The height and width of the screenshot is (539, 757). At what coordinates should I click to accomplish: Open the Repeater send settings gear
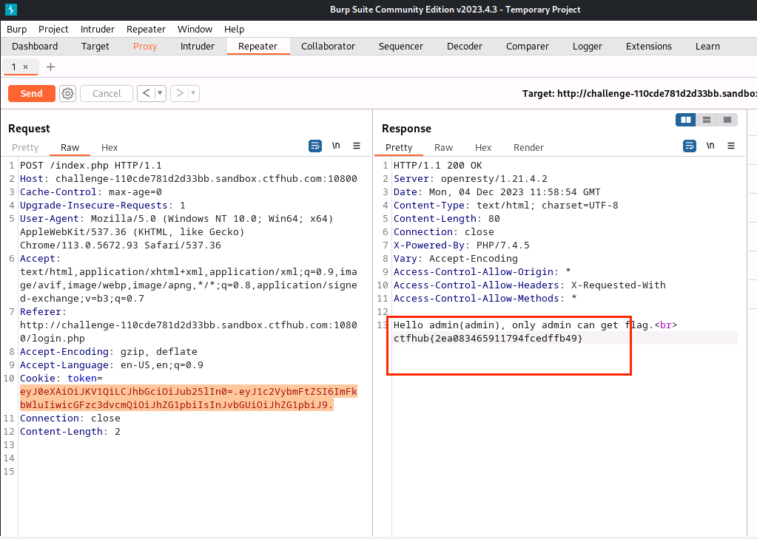(67, 94)
